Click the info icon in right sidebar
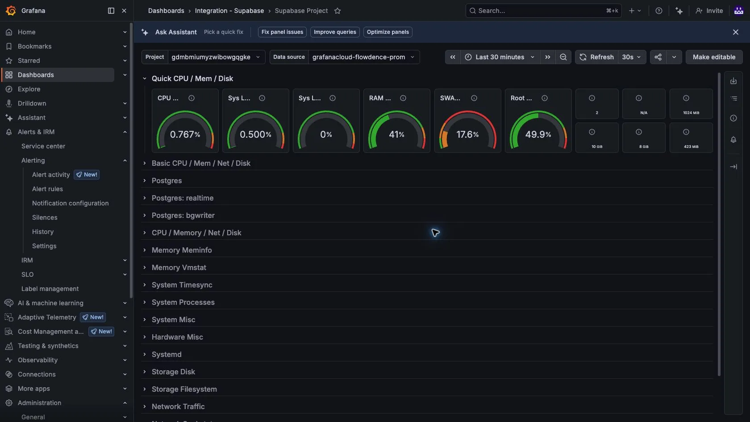 [733, 118]
